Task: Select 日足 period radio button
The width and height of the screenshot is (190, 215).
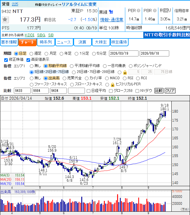Action: tap(16, 54)
